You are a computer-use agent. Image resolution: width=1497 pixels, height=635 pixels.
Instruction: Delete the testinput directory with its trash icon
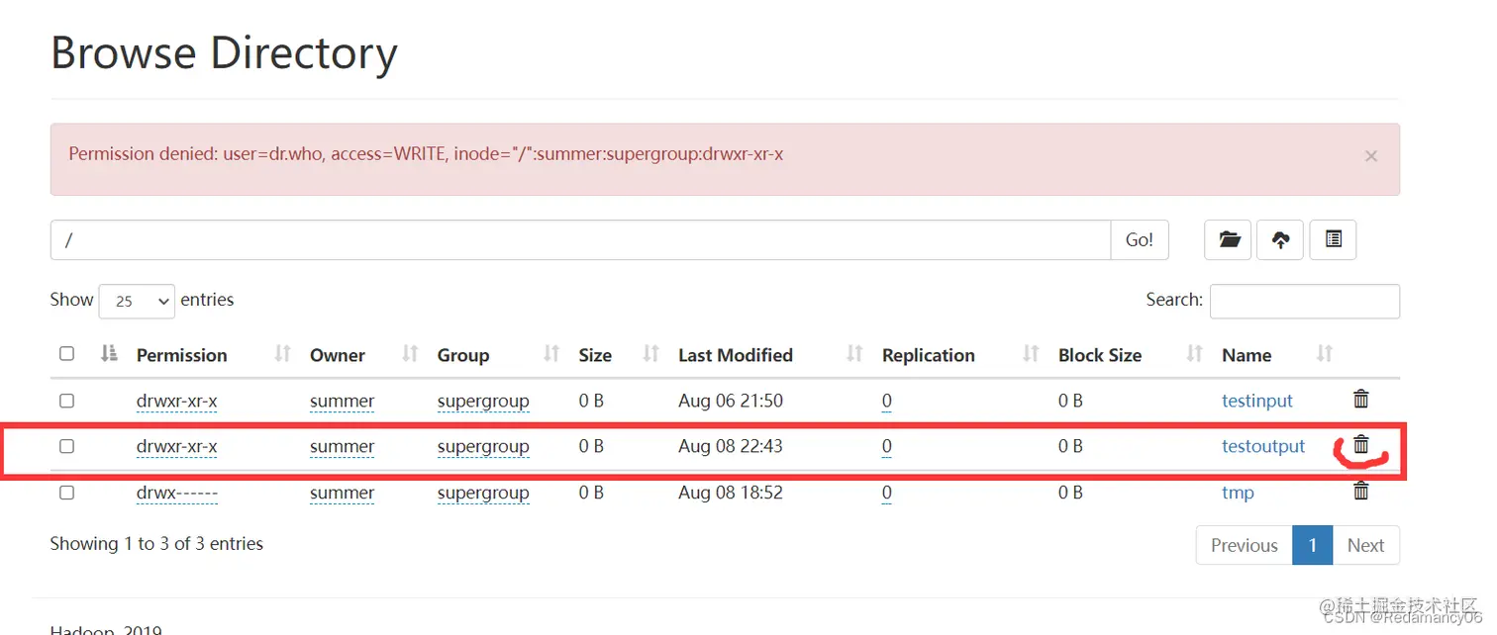pyautogui.click(x=1361, y=399)
